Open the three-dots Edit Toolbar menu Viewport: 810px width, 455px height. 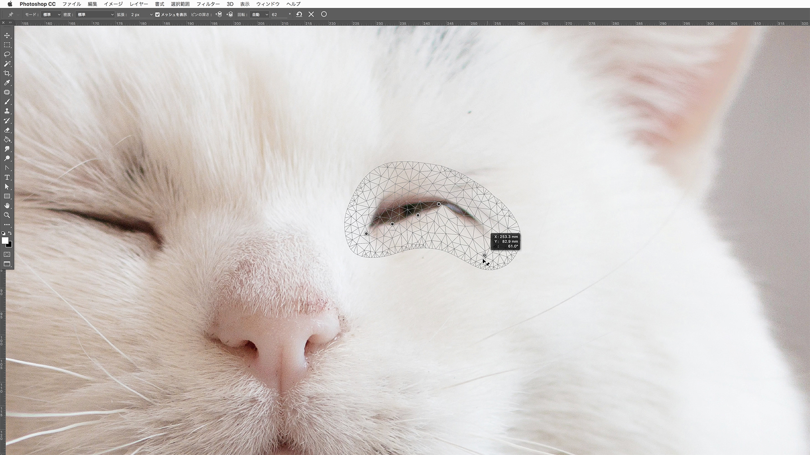(7, 225)
